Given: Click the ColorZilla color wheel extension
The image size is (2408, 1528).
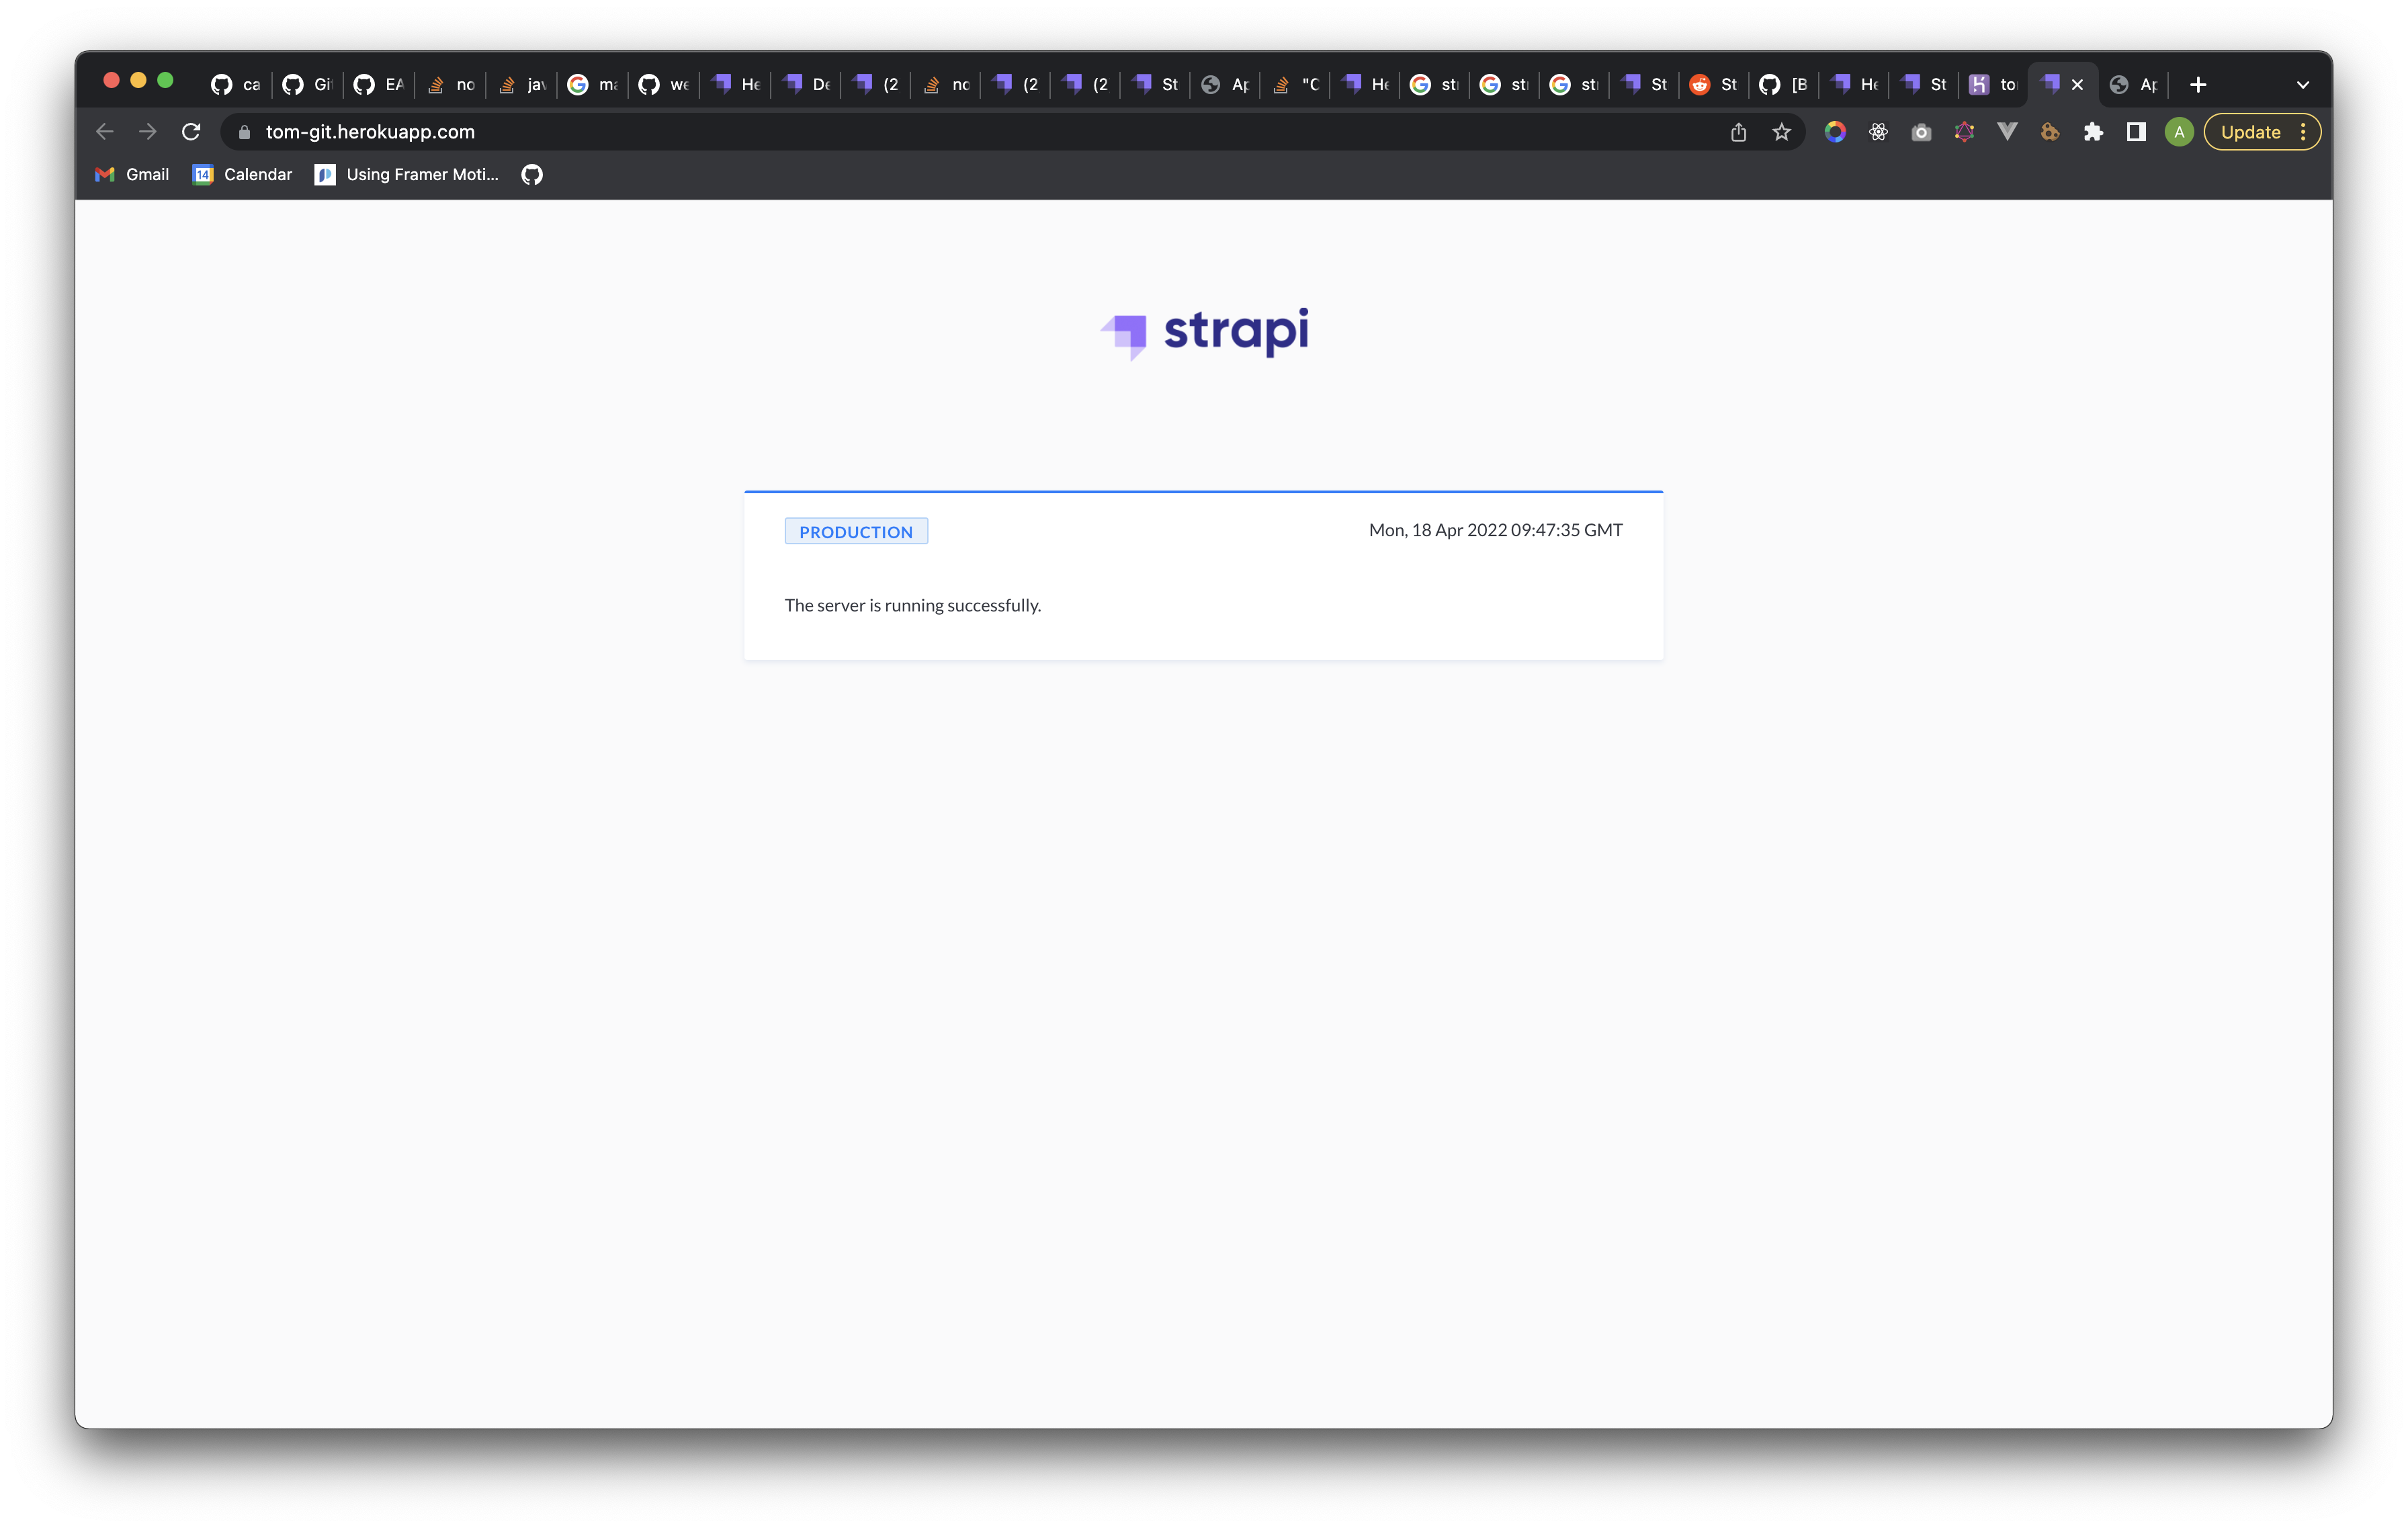Looking at the screenshot, I should 1835,131.
